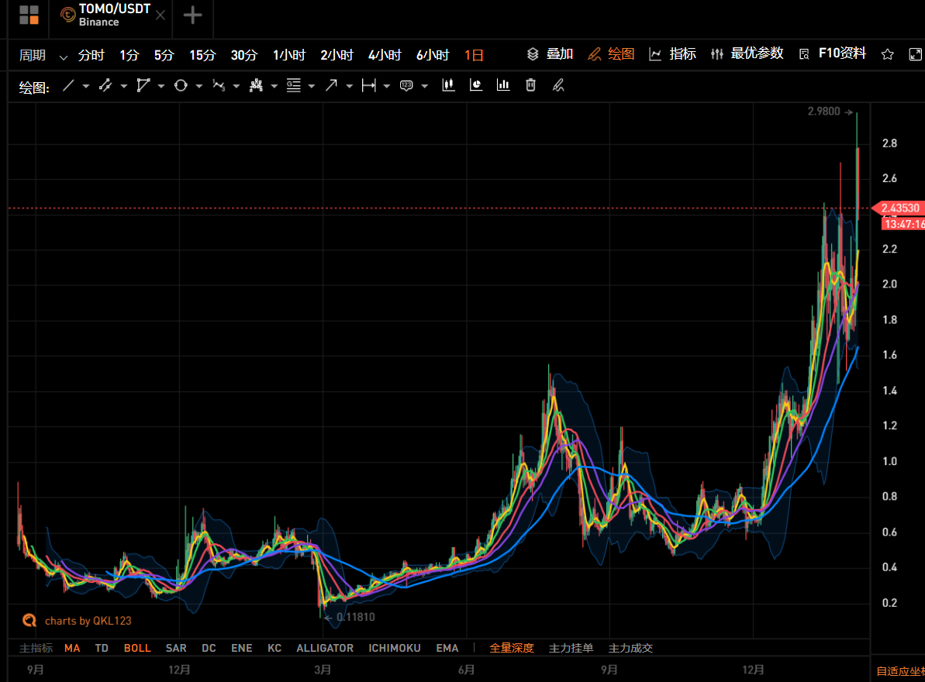
Task: Enable the 全量深度 depth overlay
Action: [x=512, y=648]
